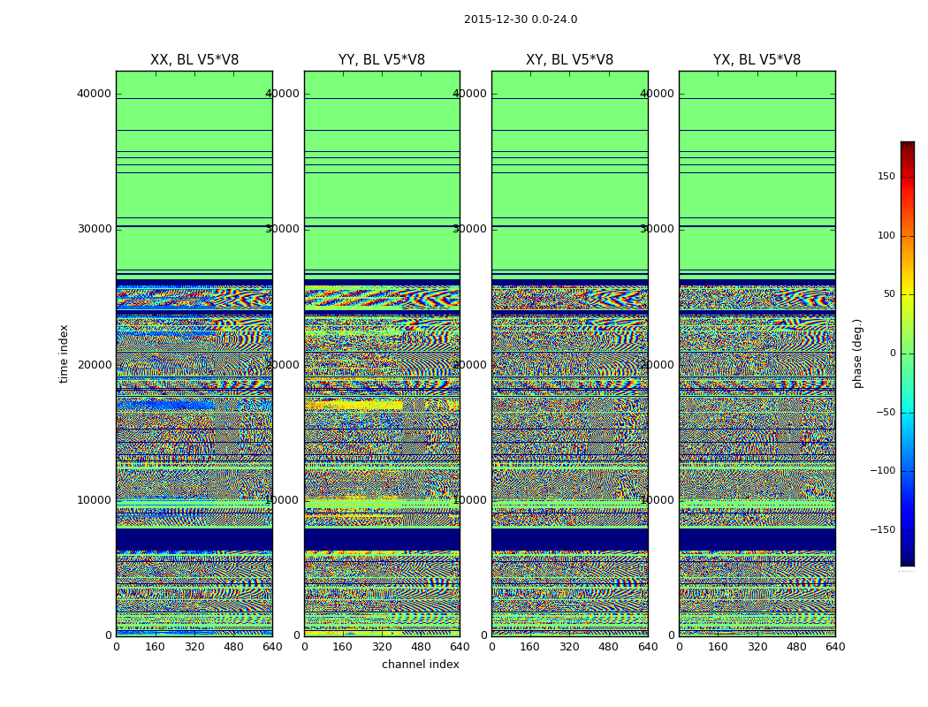Screen dimensions: 928x707
Task: Click the XX, BL V5*V8 subplot title
Action: 194,60
